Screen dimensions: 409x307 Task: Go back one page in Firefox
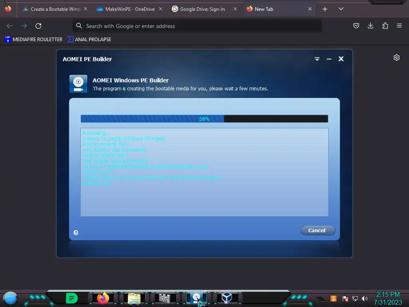pyautogui.click(x=10, y=26)
